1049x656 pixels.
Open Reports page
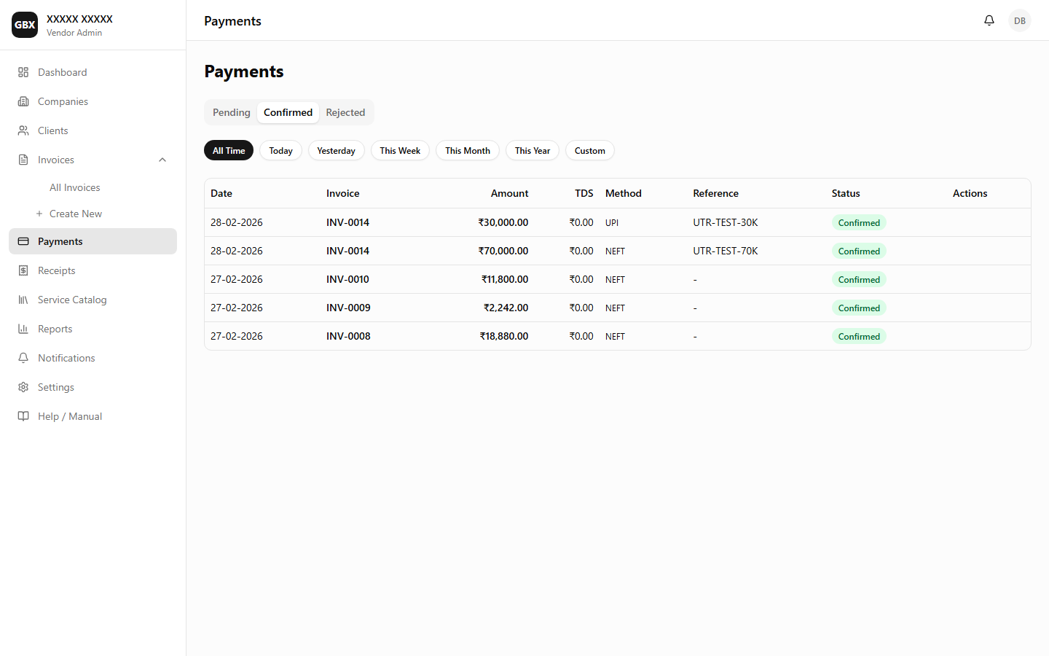coord(93,329)
